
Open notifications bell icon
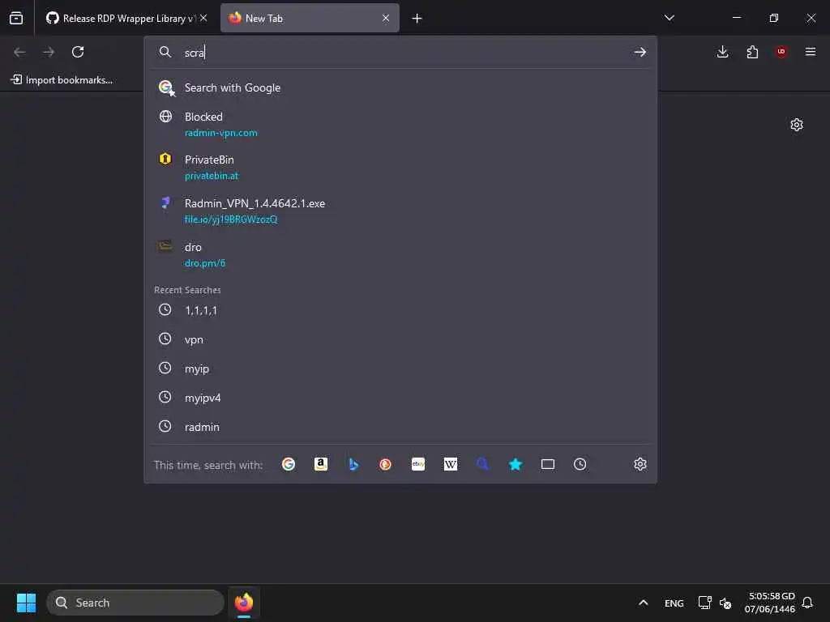tap(807, 603)
